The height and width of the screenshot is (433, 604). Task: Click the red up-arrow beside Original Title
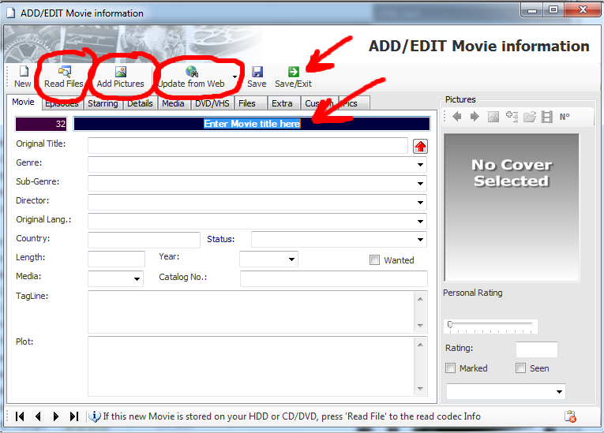[x=420, y=146]
